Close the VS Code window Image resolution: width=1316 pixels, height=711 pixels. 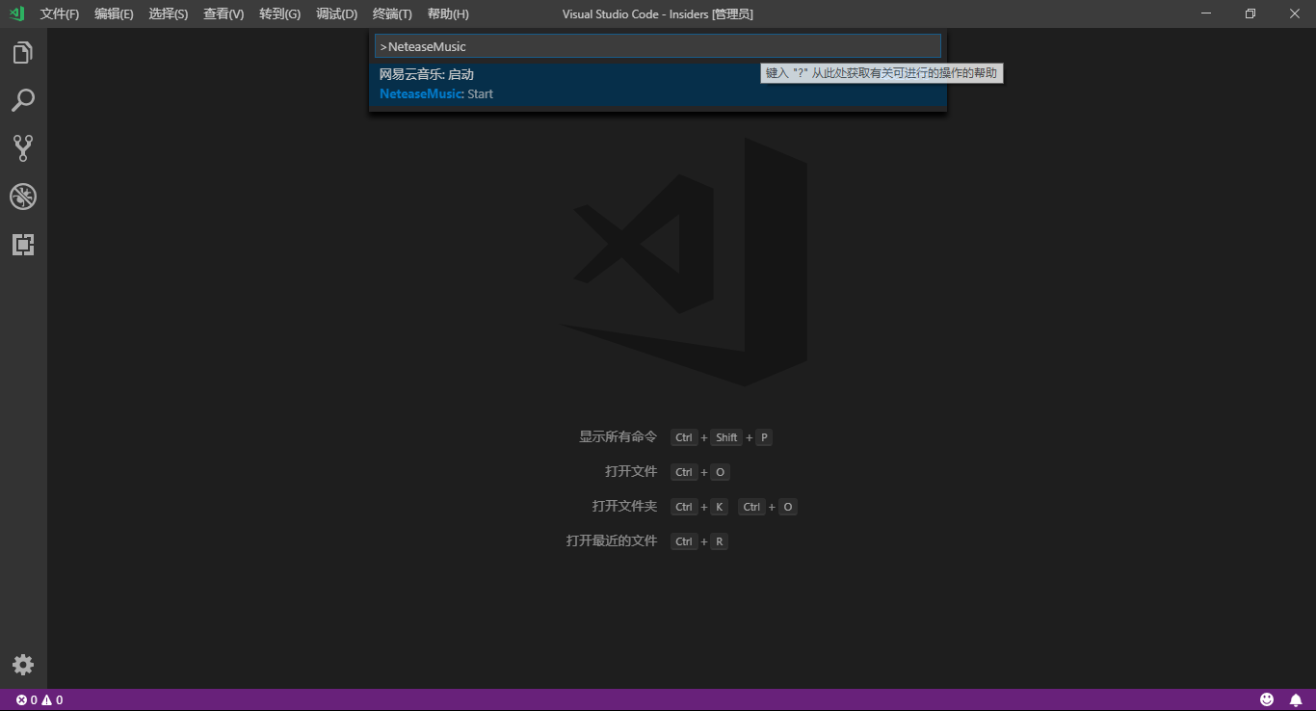[1294, 13]
